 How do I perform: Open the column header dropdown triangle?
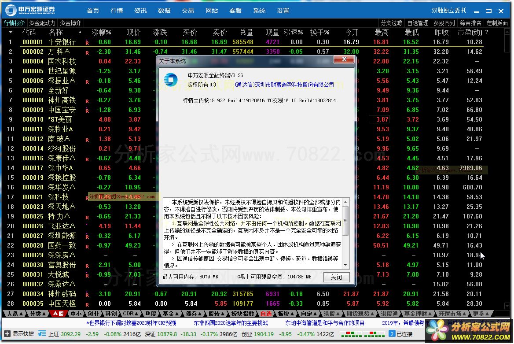click(x=11, y=32)
